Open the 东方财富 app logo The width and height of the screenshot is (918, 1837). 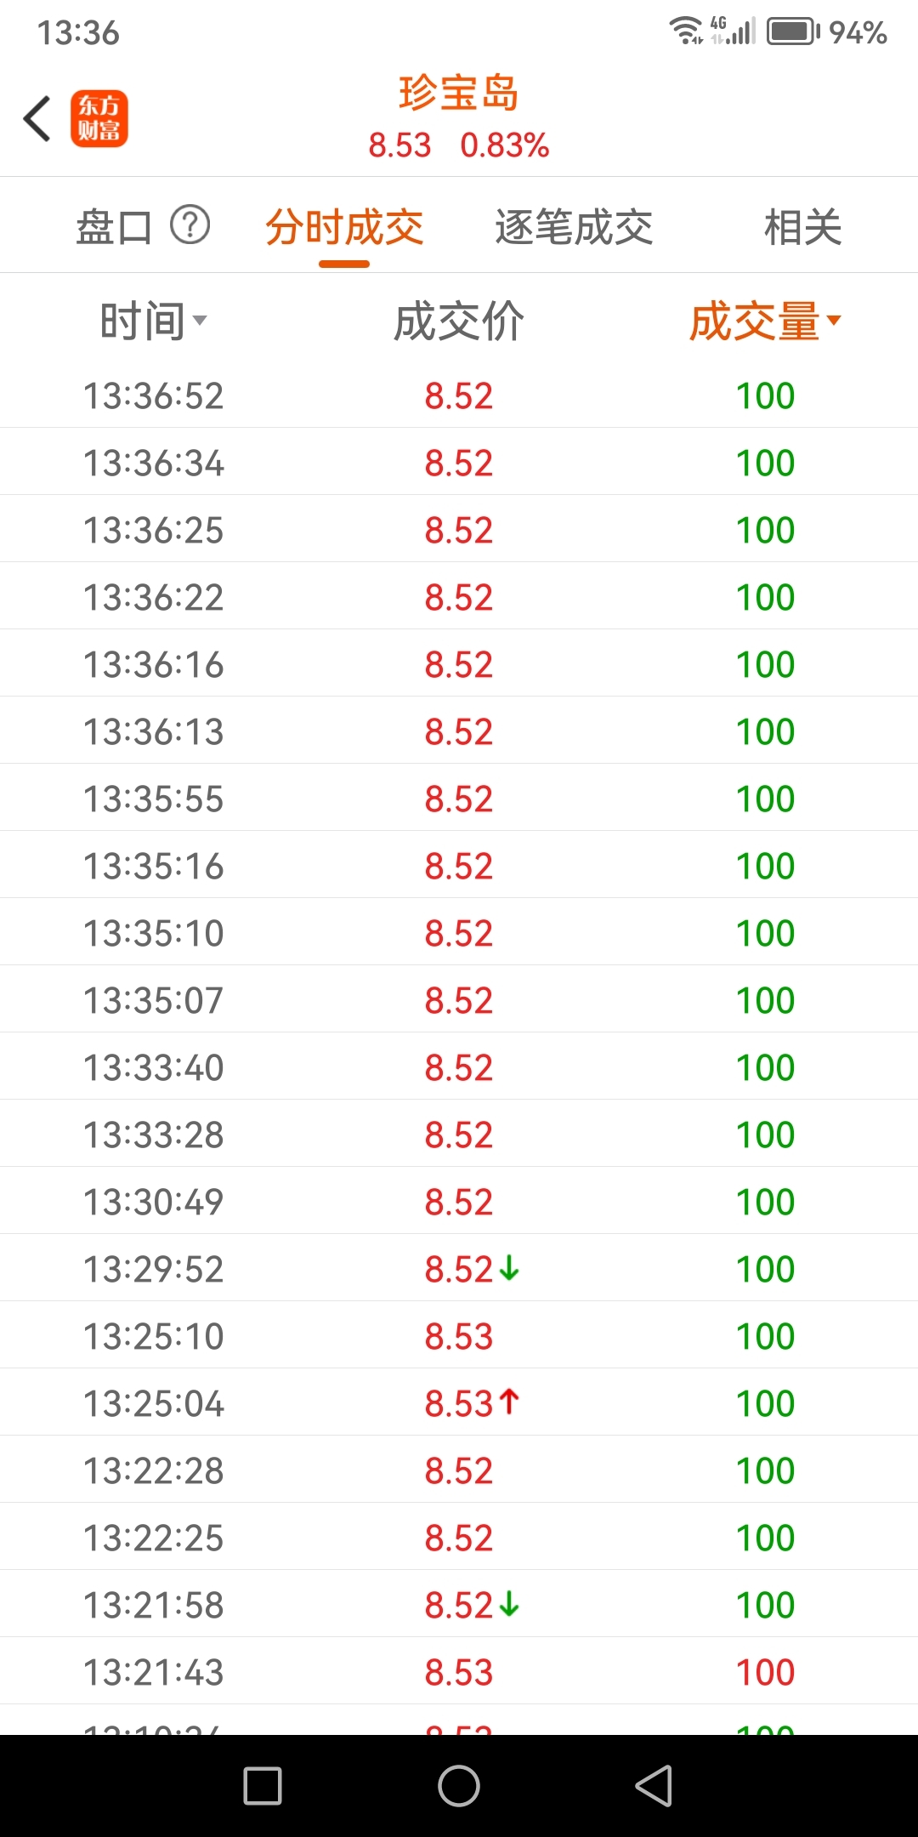tap(99, 118)
